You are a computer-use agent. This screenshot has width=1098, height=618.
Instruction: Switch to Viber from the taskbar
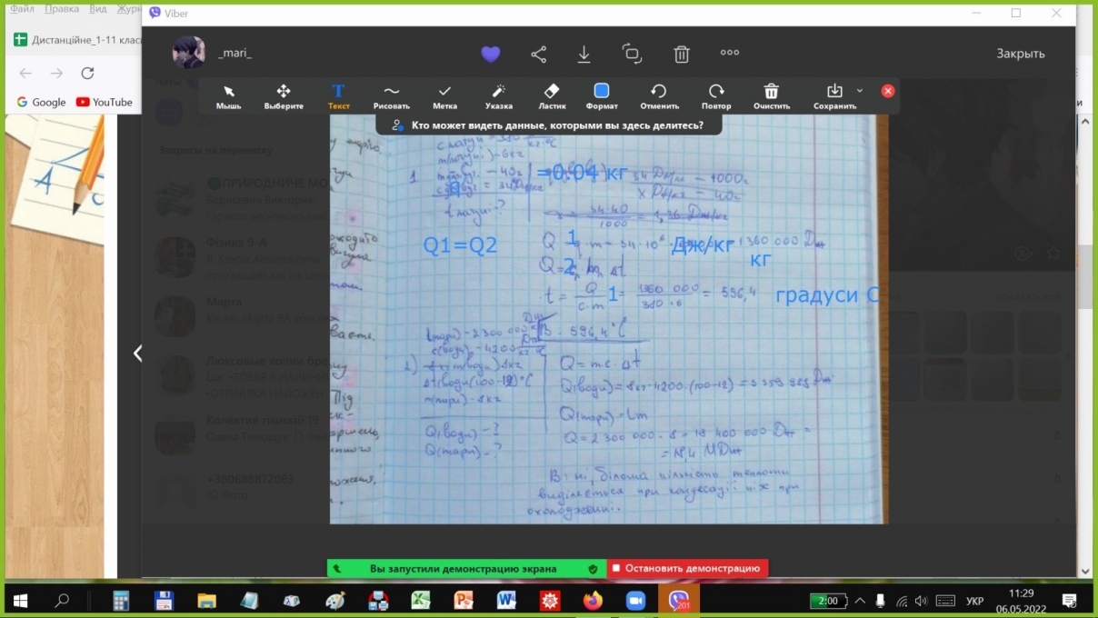tap(679, 600)
